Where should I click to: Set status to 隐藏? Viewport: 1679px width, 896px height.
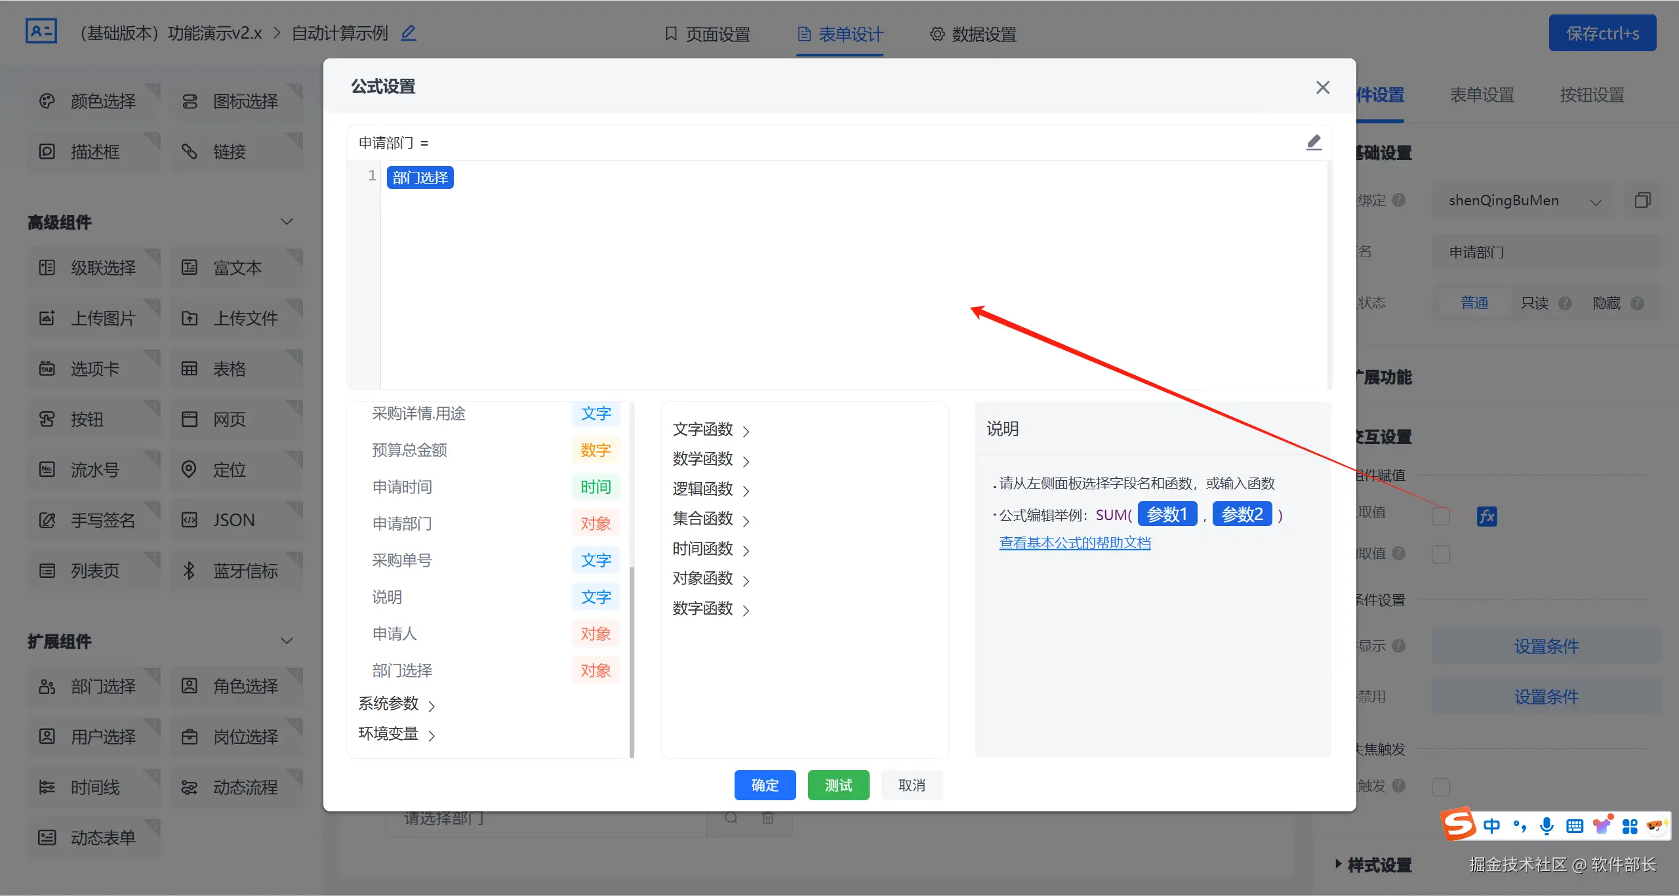click(1607, 303)
